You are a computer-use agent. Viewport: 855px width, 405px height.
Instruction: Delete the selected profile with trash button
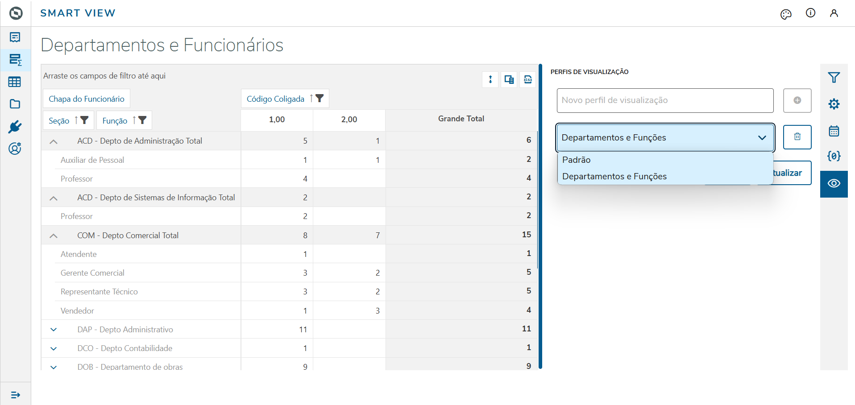(x=797, y=137)
